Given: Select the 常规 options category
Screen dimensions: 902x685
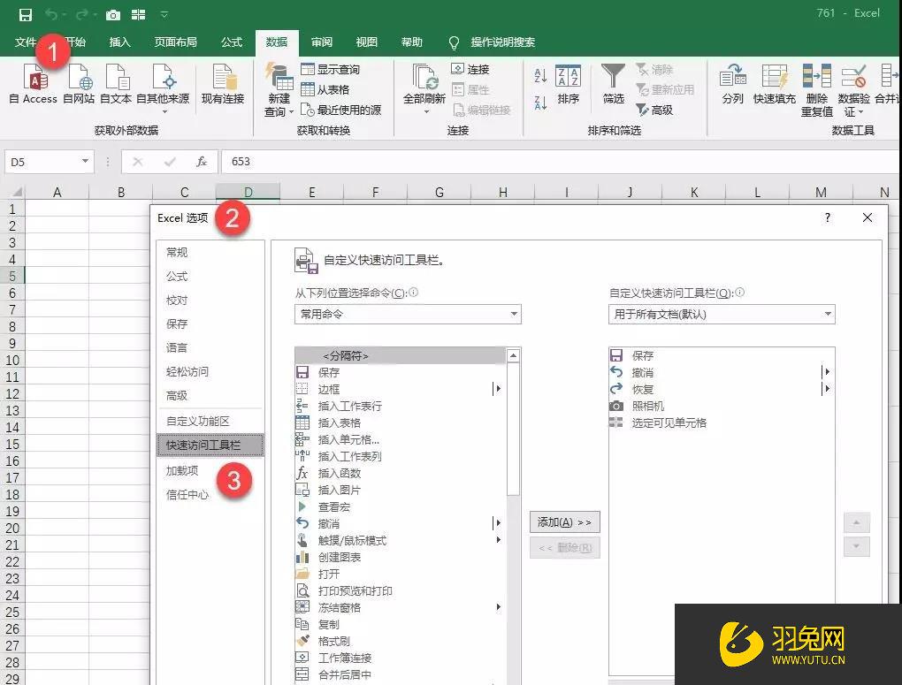Looking at the screenshot, I should (177, 252).
